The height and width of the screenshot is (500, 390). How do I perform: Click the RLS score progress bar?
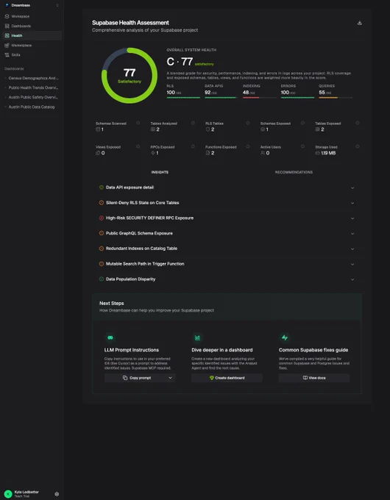183,98
